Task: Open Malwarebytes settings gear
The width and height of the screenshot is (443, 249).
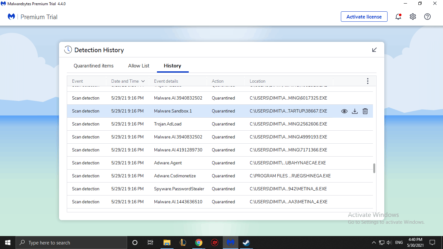Action: click(x=413, y=17)
